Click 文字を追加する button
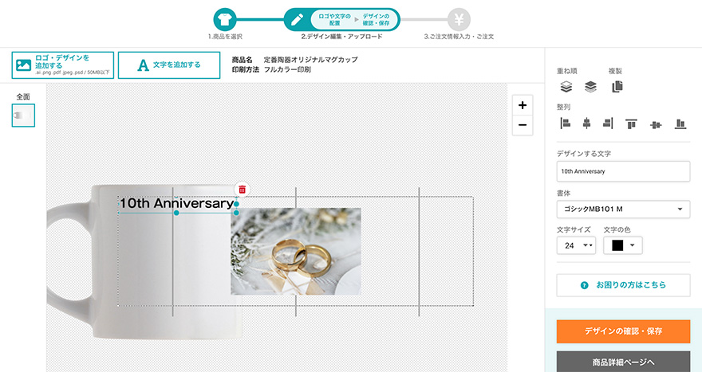The image size is (702, 372). pyautogui.click(x=169, y=65)
